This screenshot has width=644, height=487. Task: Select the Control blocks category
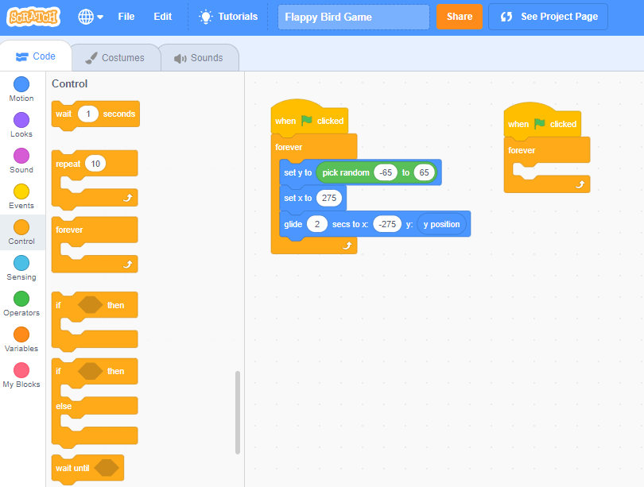click(21, 232)
